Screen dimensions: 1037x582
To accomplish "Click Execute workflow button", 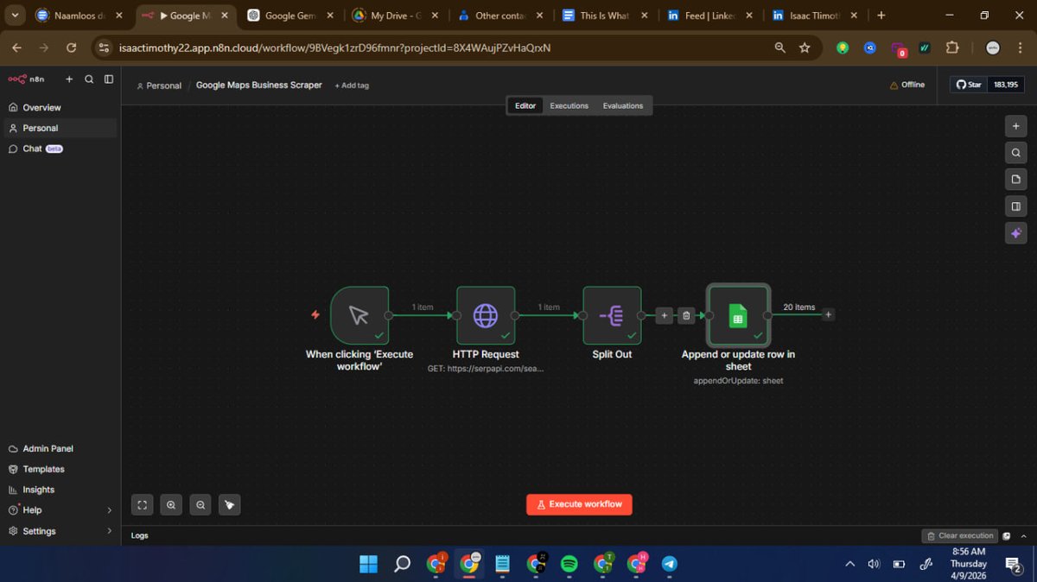I will pos(579,504).
